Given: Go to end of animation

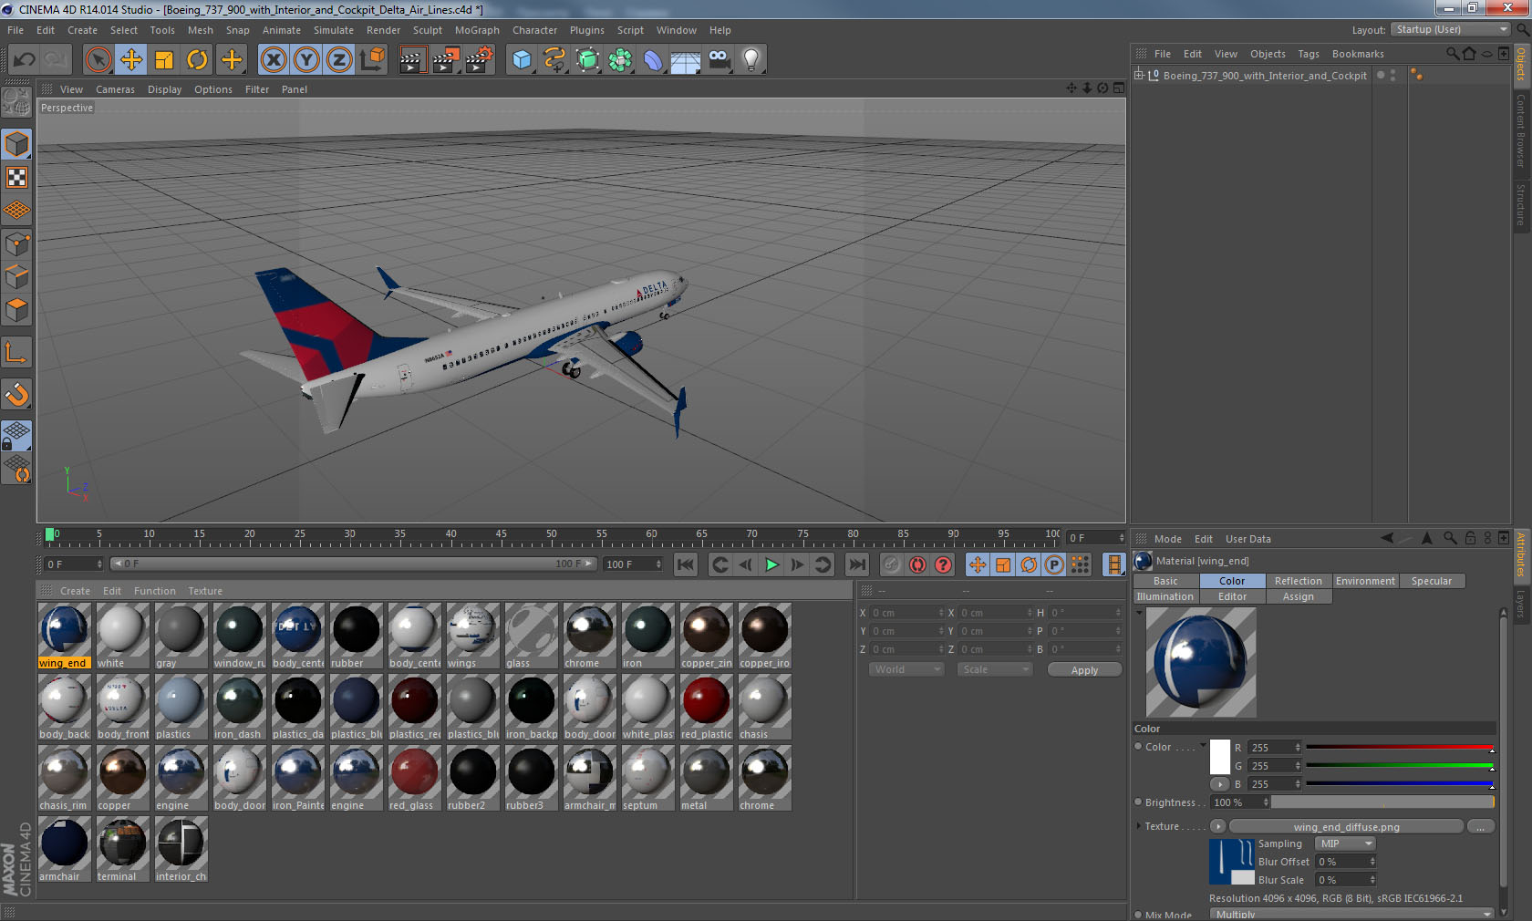Looking at the screenshot, I should coord(857,564).
